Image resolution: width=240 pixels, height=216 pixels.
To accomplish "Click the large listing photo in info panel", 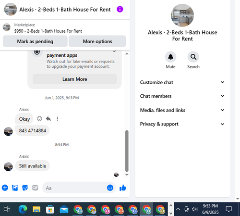I will point(182,15).
